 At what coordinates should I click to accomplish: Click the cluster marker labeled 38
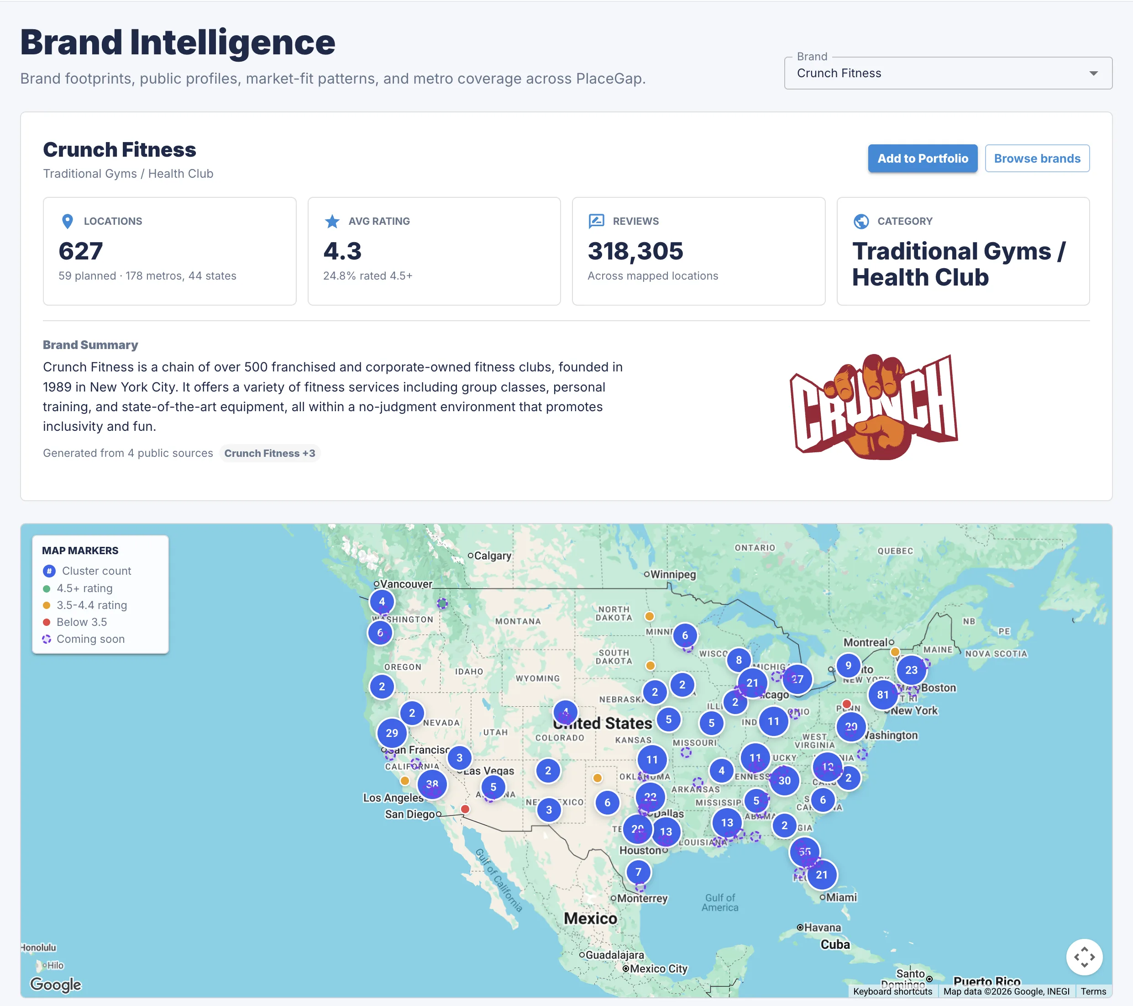tap(432, 784)
